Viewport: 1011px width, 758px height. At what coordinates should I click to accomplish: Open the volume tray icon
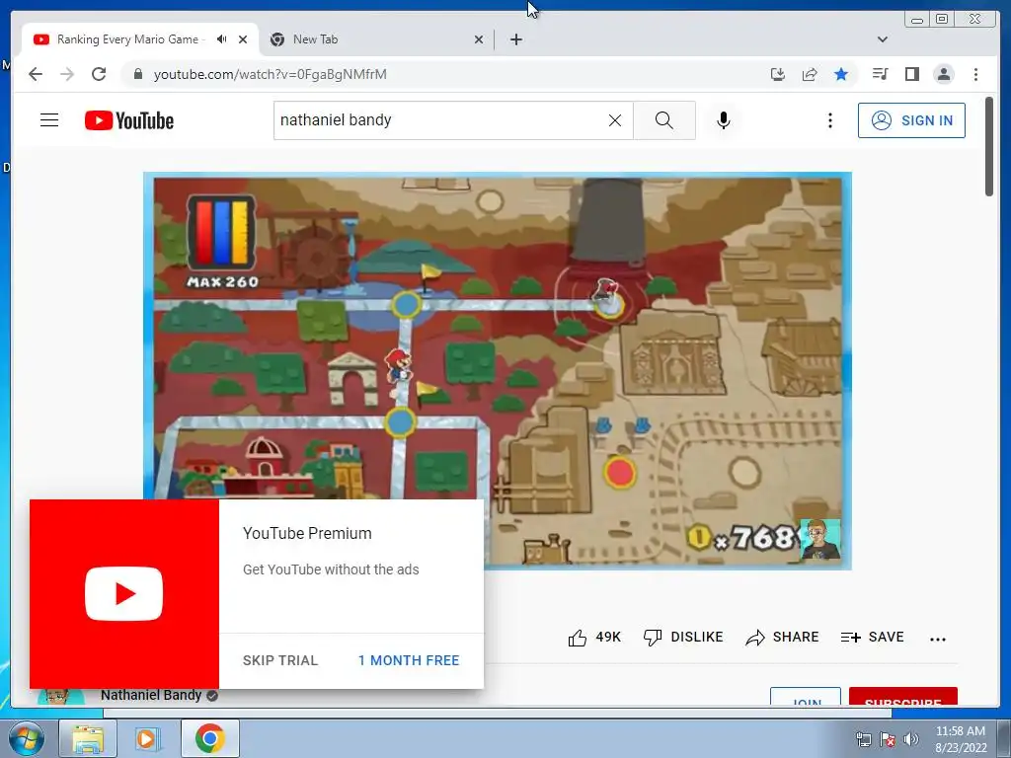(911, 739)
